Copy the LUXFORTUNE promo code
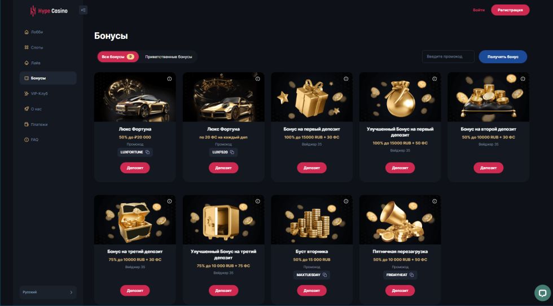 coord(147,152)
